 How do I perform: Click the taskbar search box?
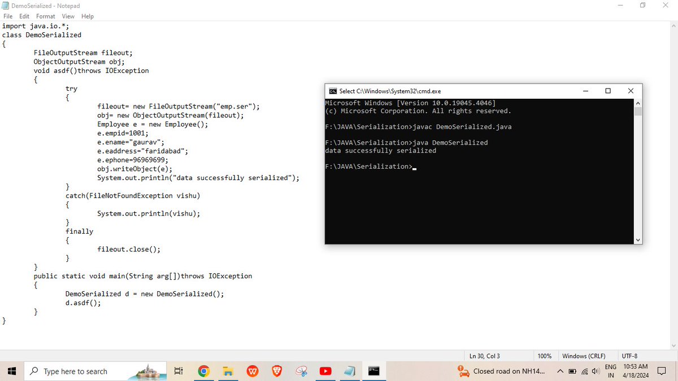click(x=96, y=371)
